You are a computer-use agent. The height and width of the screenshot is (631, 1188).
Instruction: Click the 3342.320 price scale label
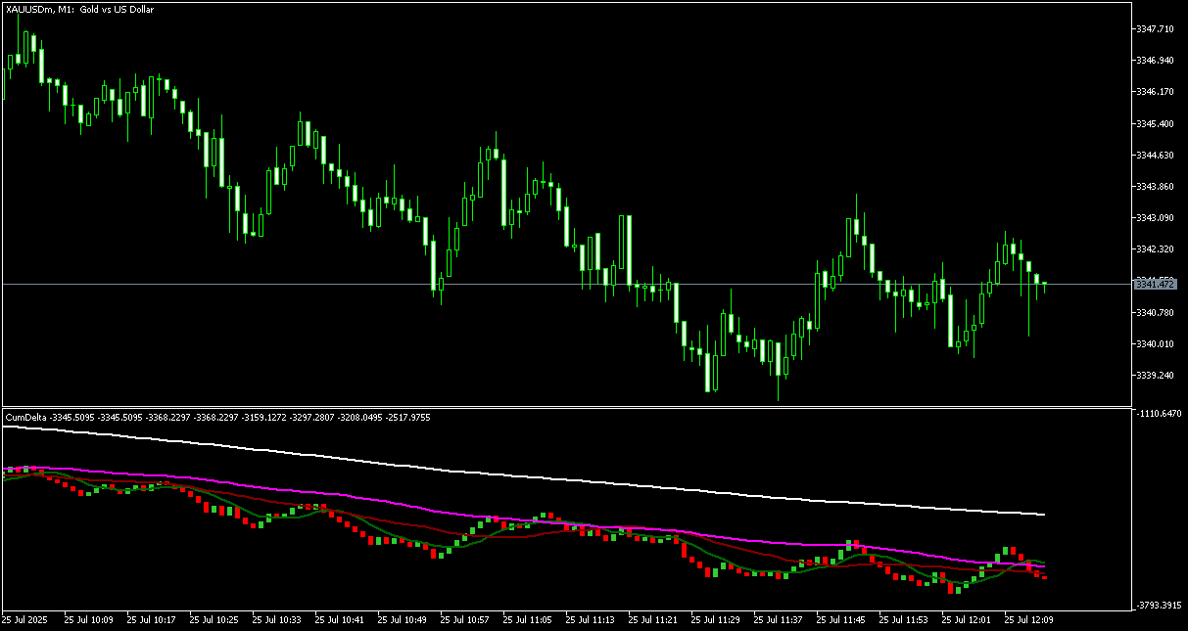1155,249
